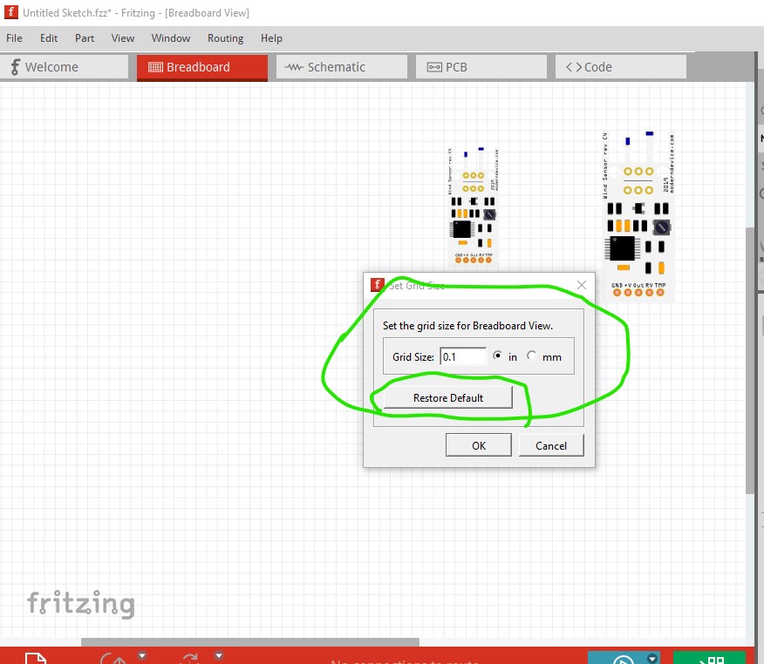Screen dimensions: 764x664
Task: Click the 'Grid Size:' label
Action: pos(413,356)
